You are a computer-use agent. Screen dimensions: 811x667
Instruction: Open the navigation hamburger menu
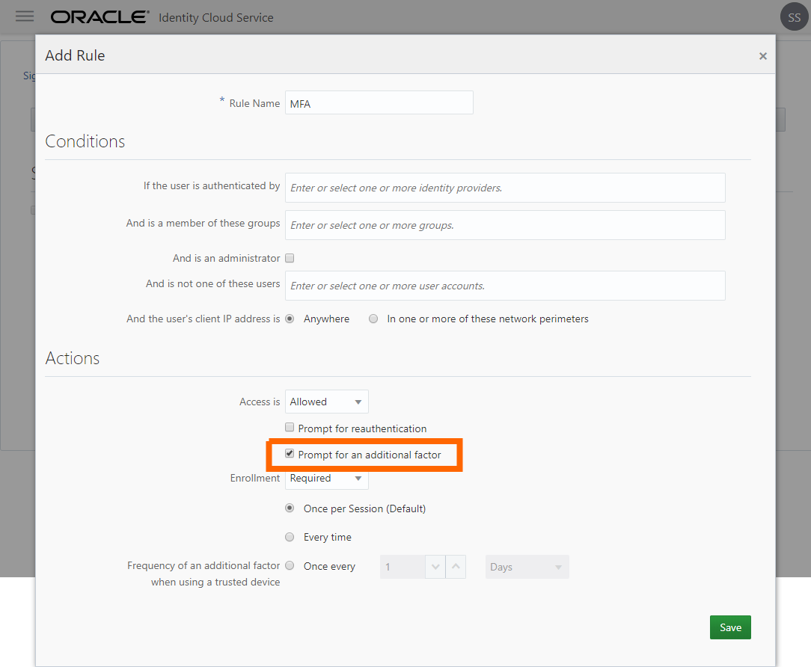tap(25, 16)
